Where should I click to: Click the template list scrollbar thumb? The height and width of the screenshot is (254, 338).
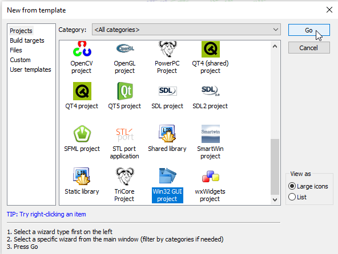[275, 167]
